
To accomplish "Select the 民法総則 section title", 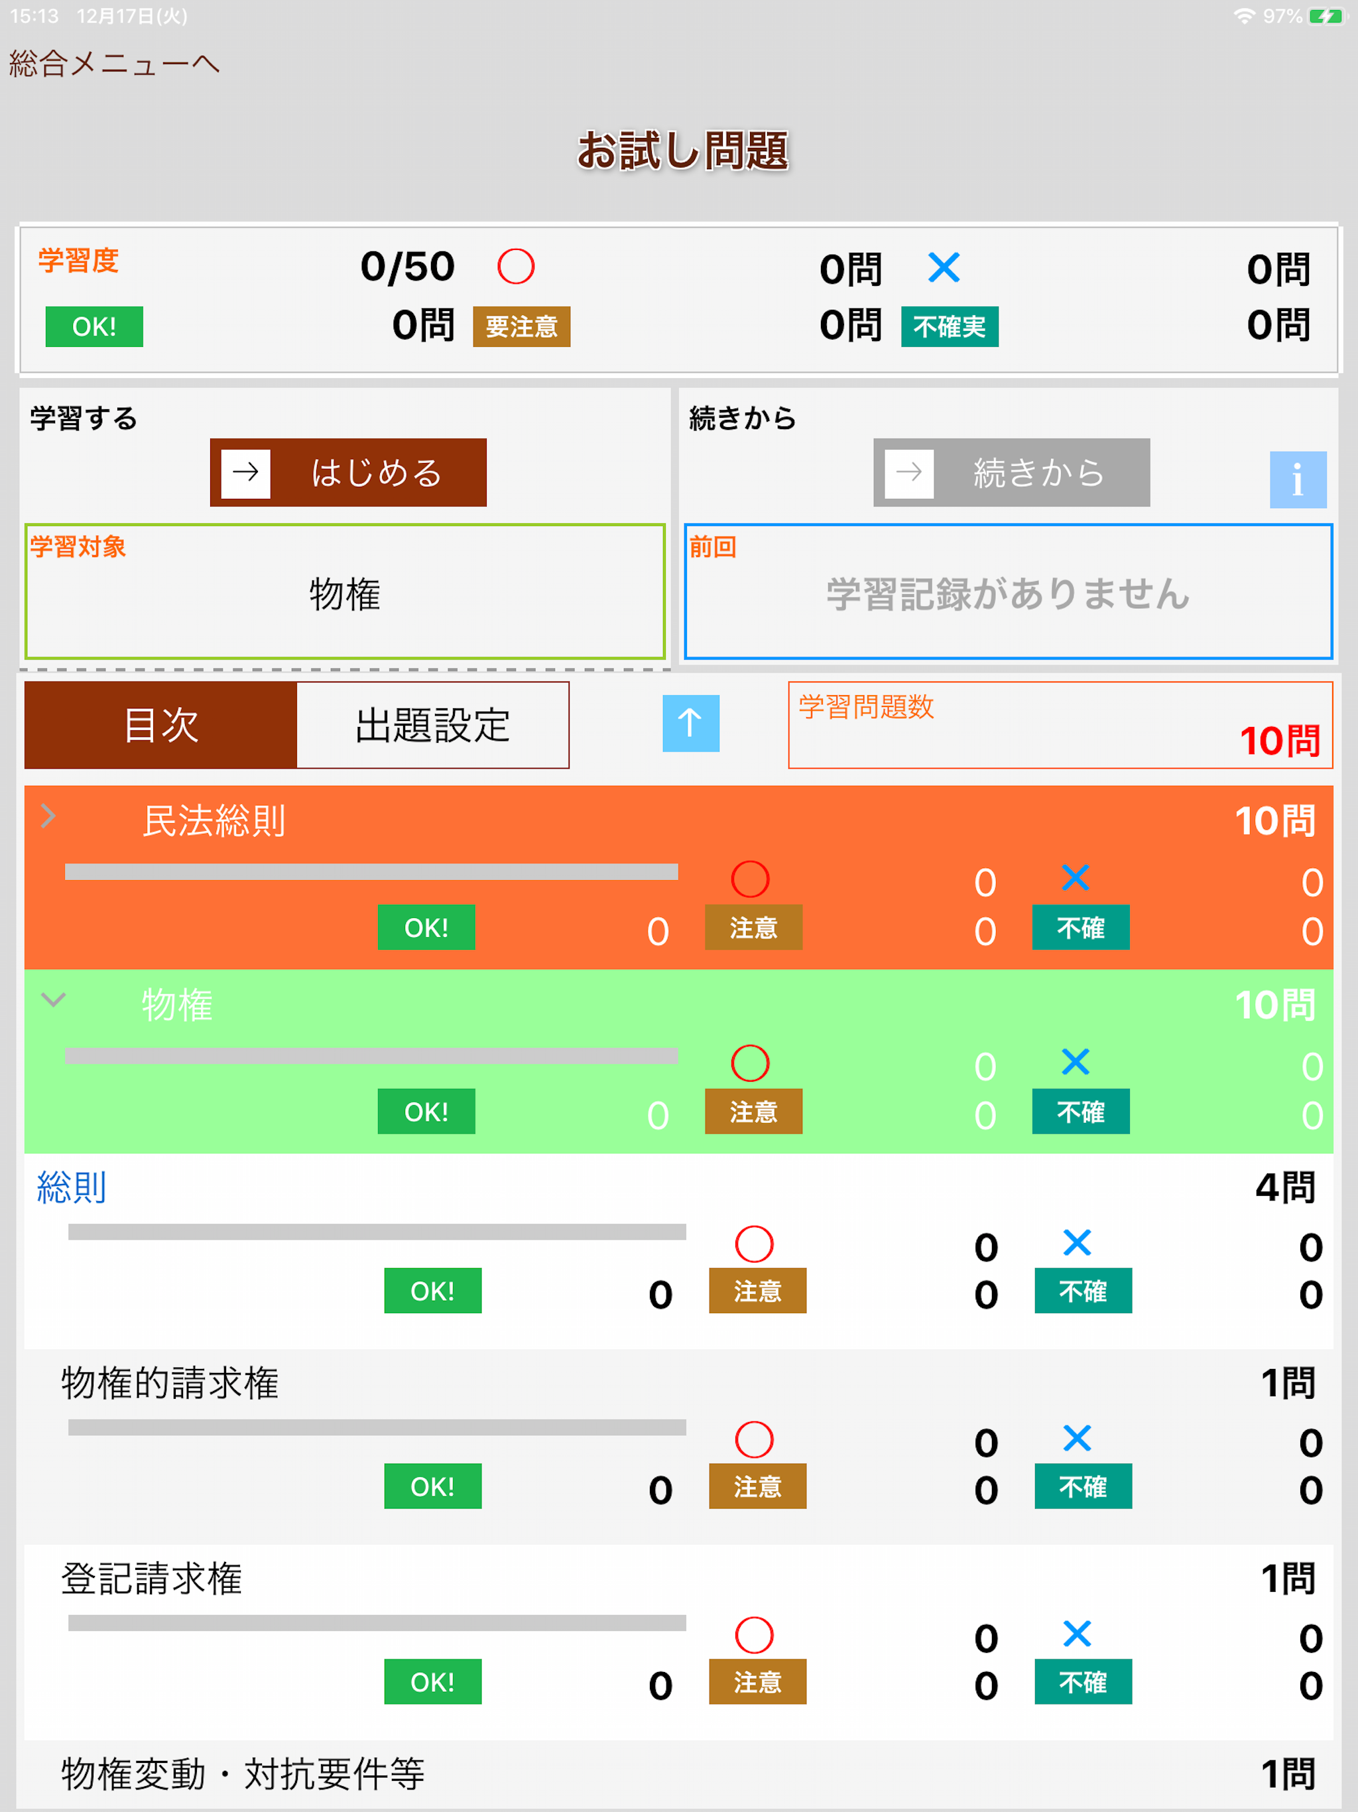I will (214, 821).
